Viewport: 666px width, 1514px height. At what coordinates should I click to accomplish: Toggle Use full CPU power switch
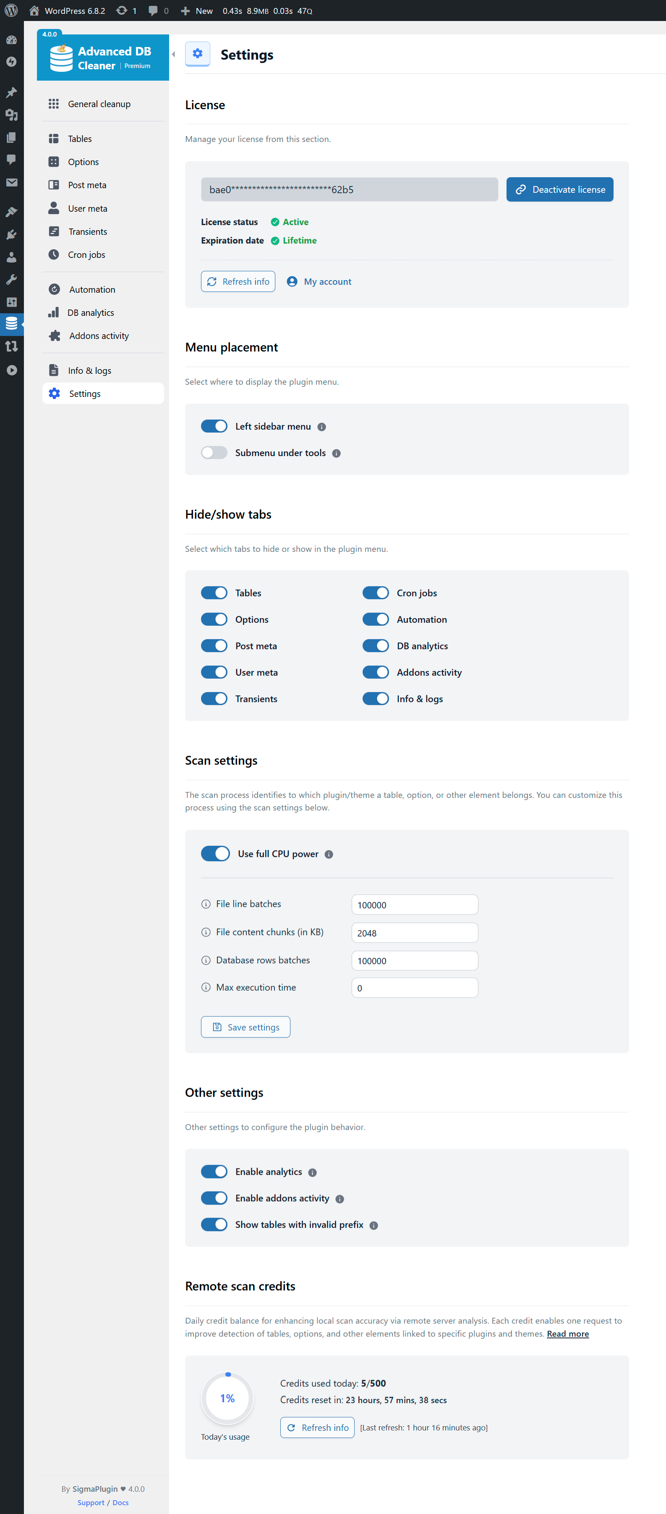click(x=215, y=853)
